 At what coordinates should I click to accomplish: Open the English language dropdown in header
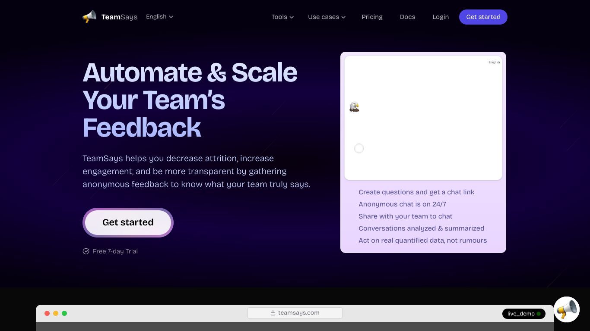(x=159, y=16)
